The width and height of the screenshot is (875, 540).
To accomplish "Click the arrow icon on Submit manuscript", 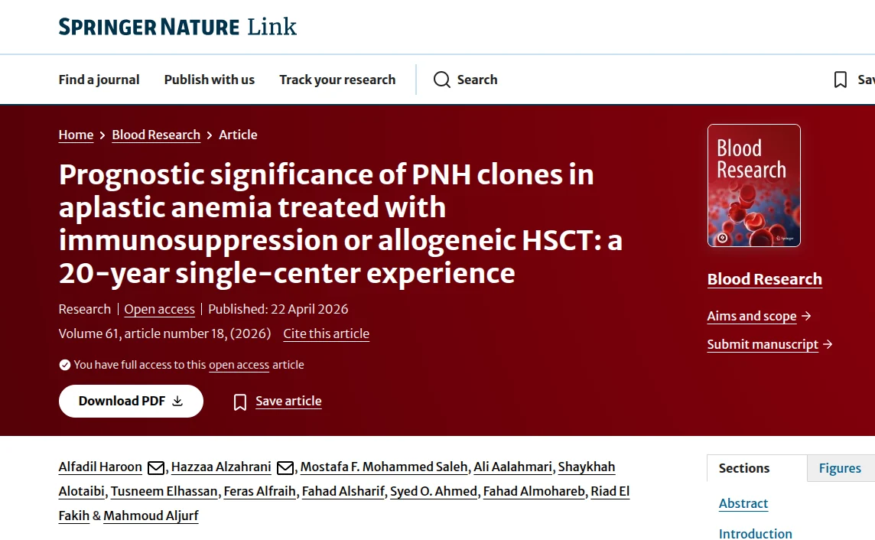I will pos(828,344).
